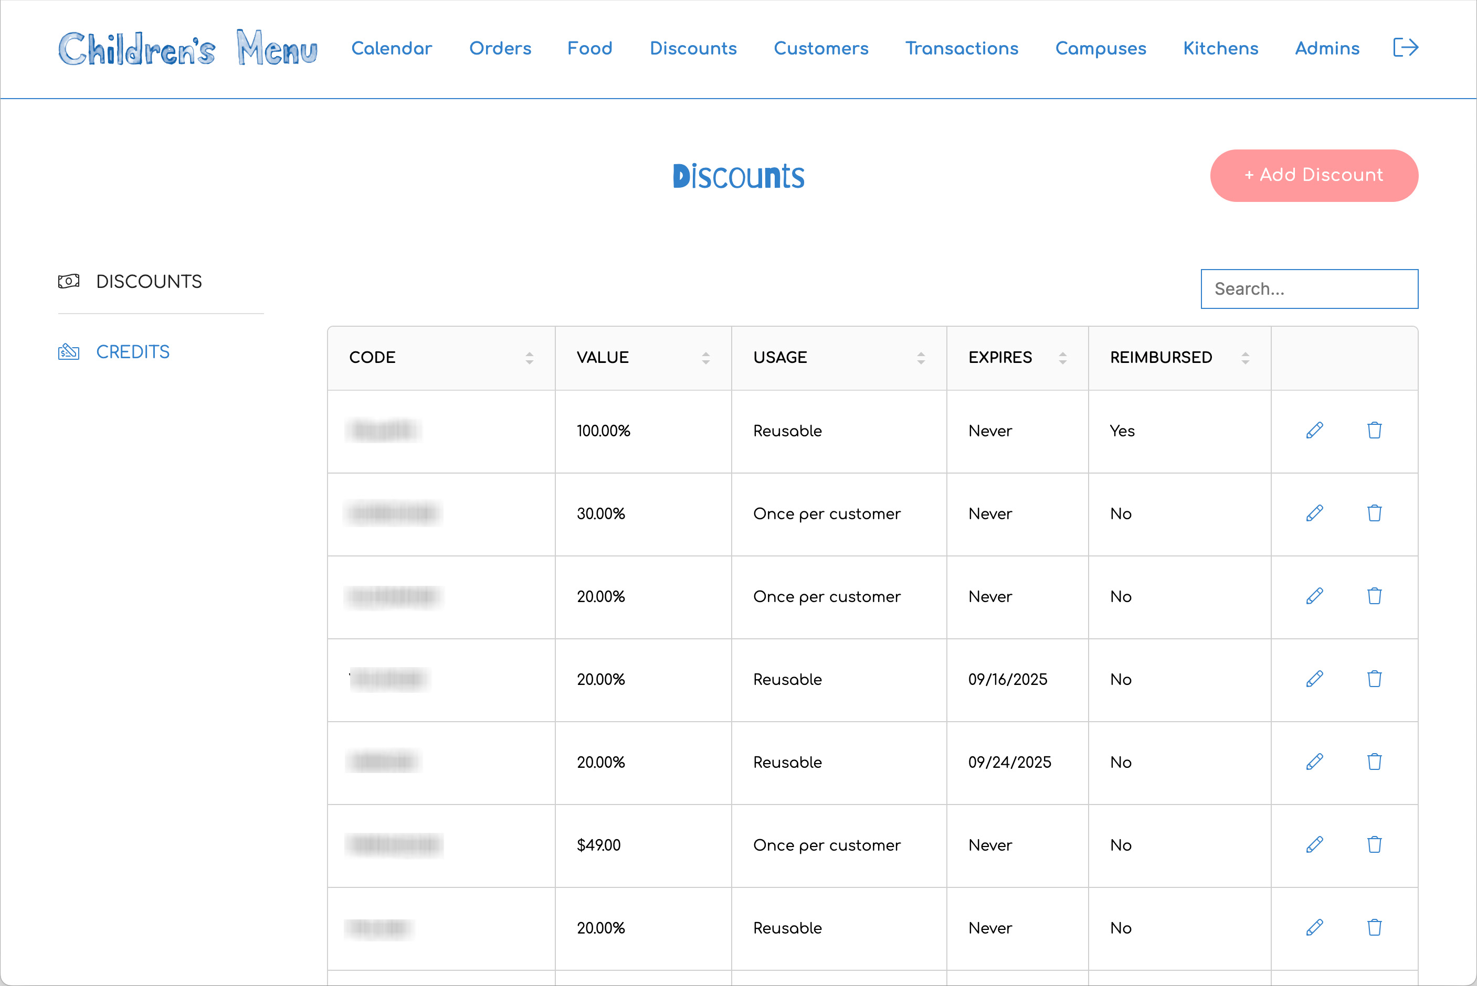The height and width of the screenshot is (986, 1477).
Task: Delete the last 20.00% Reusable Never discount
Action: 1375,927
